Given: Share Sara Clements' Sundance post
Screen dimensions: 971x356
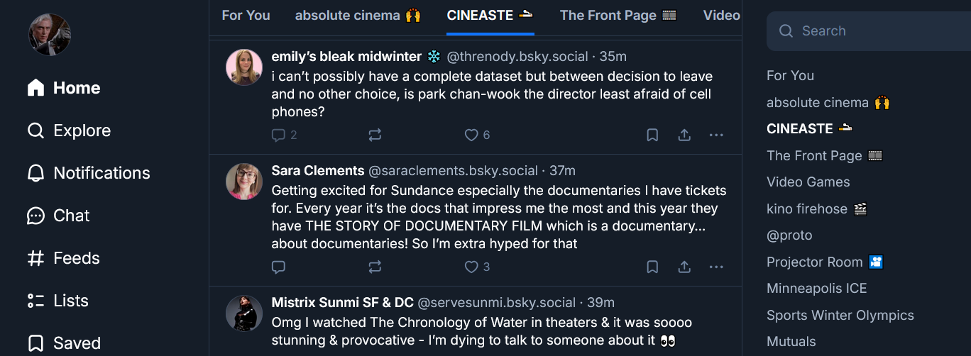Looking at the screenshot, I should click(x=684, y=267).
